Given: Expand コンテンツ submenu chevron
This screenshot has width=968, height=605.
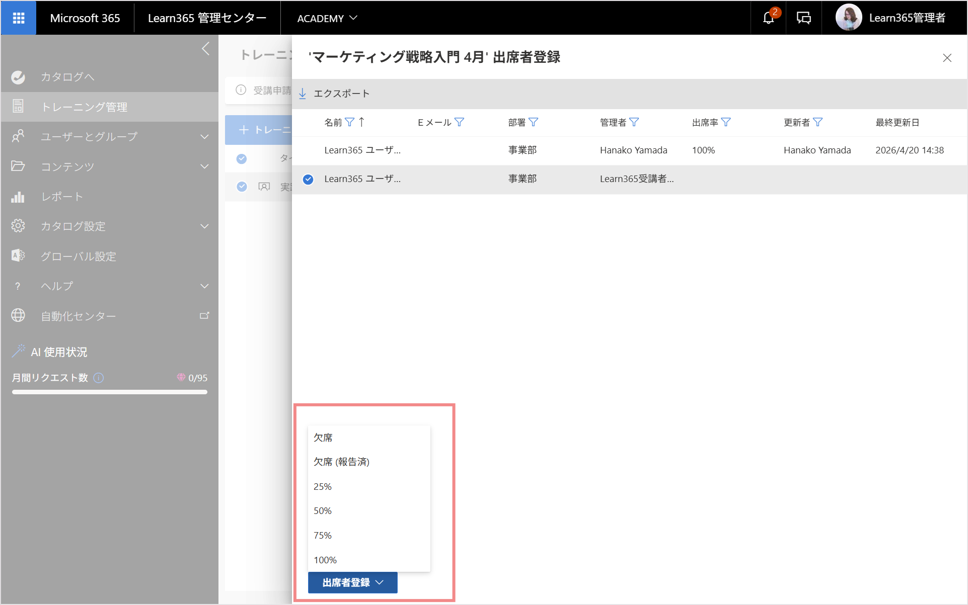Looking at the screenshot, I should click(204, 166).
